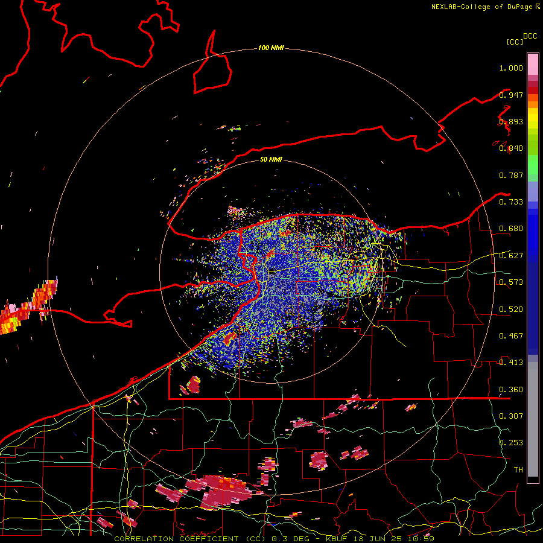The width and height of the screenshot is (543, 543).
Task: Pick the lavender color bar segment near 0.733
Action: point(533,191)
